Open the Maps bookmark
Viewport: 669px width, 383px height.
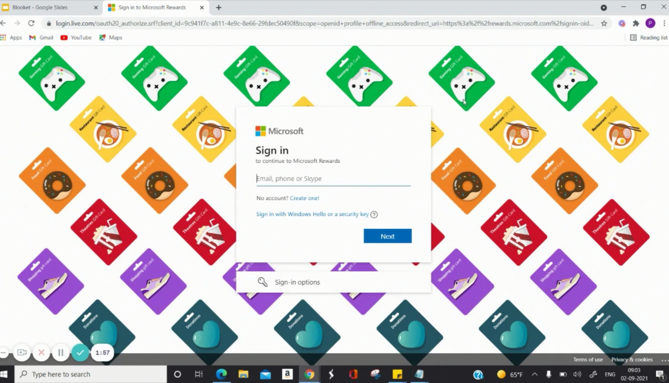[111, 37]
